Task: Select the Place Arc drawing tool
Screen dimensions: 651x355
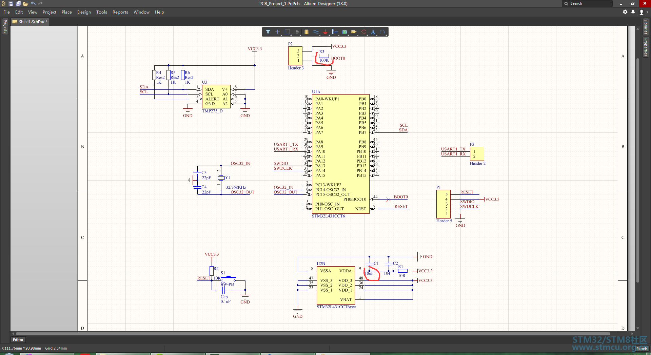Action: point(382,32)
